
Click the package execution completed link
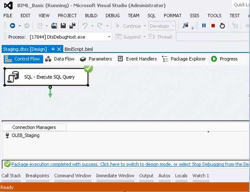130,164
